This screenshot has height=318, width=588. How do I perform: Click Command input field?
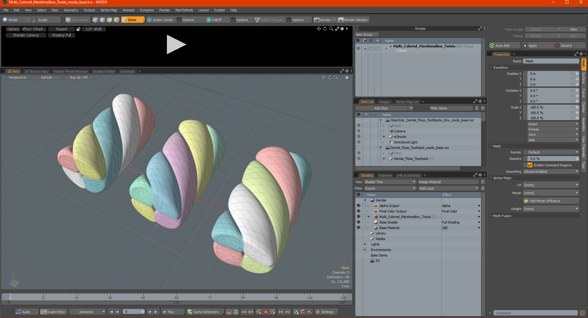(x=535, y=313)
